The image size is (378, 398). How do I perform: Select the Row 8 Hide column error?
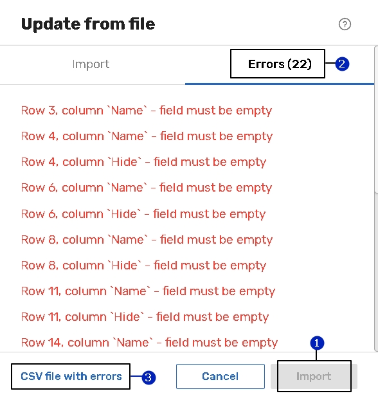(143, 266)
